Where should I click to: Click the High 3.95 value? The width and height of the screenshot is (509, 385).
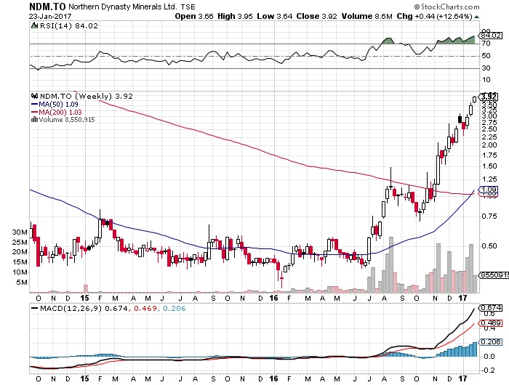(235, 16)
